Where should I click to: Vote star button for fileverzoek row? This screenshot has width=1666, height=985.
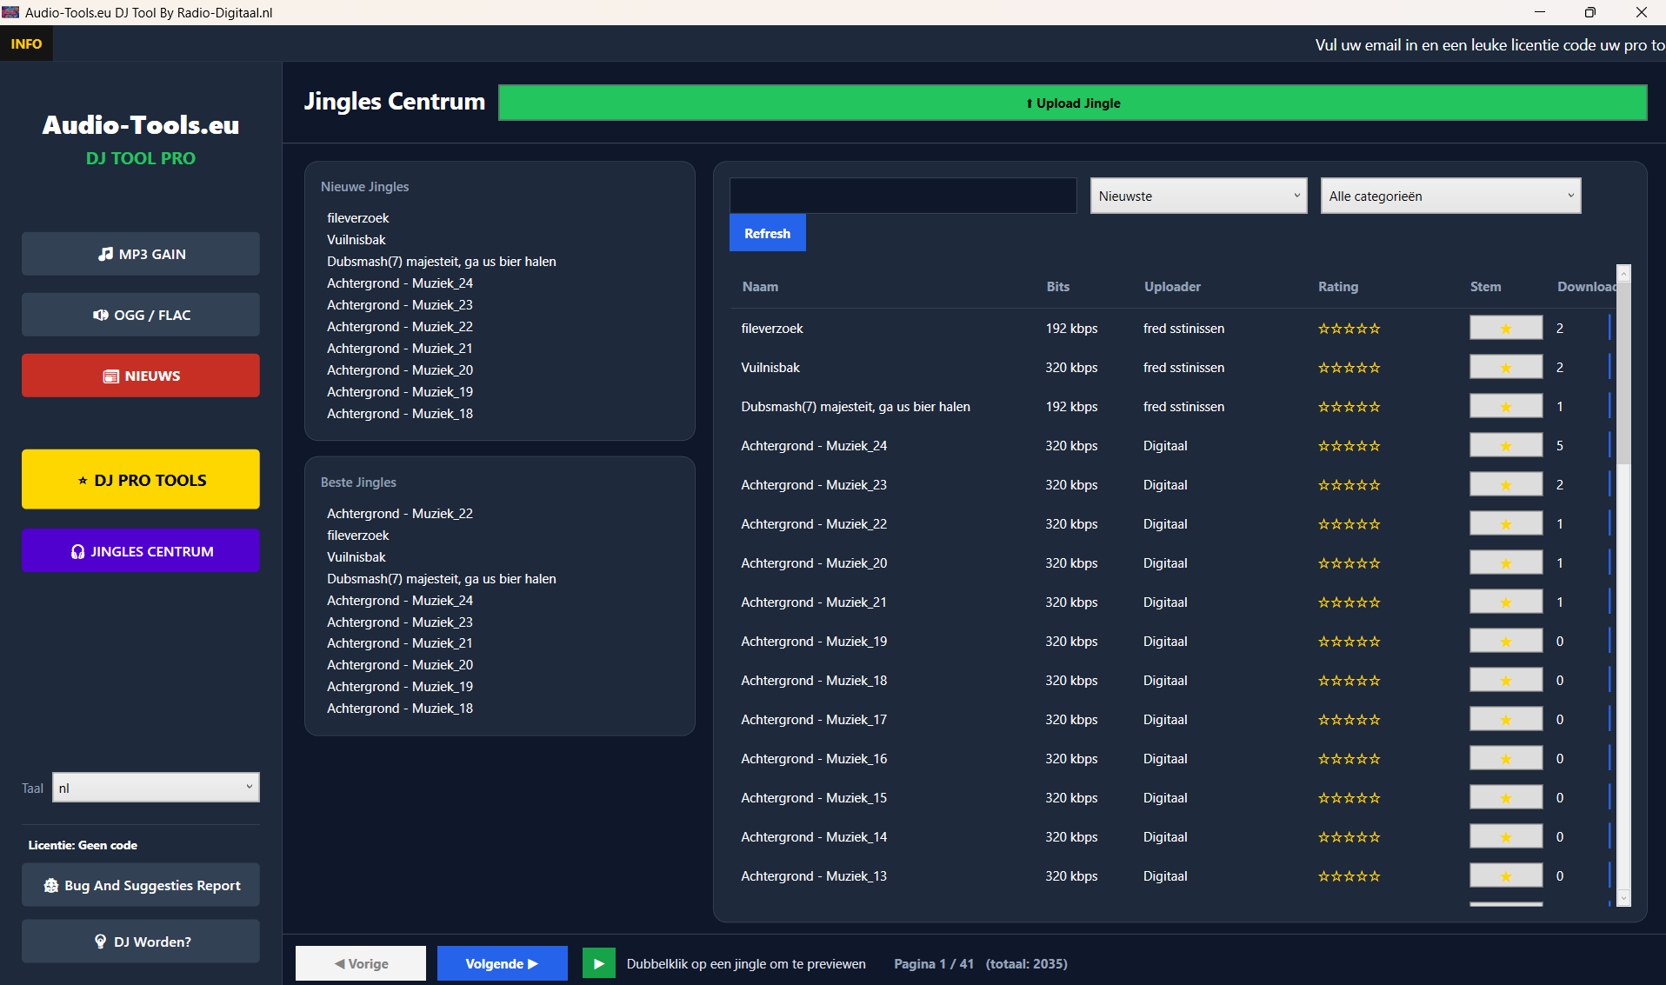1506,328
